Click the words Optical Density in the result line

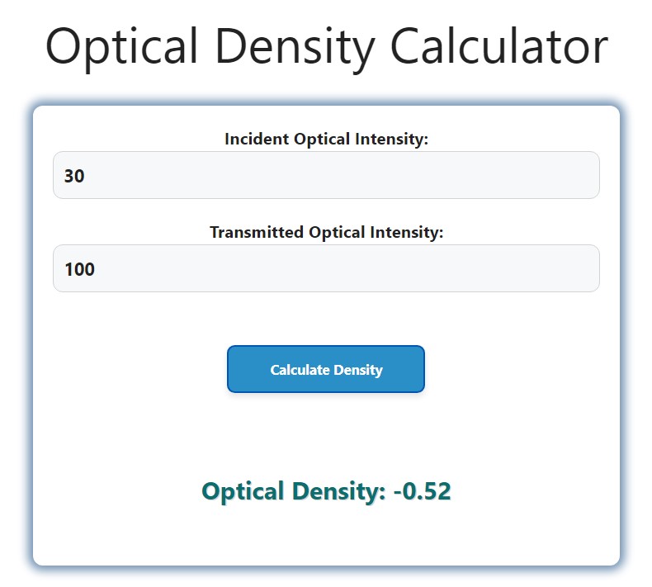point(293,491)
